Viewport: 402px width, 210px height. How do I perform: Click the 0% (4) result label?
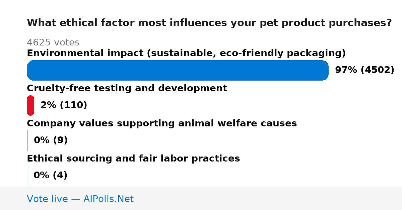[51, 176]
